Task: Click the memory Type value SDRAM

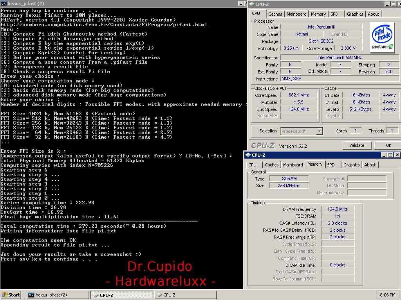Action: pos(289,179)
